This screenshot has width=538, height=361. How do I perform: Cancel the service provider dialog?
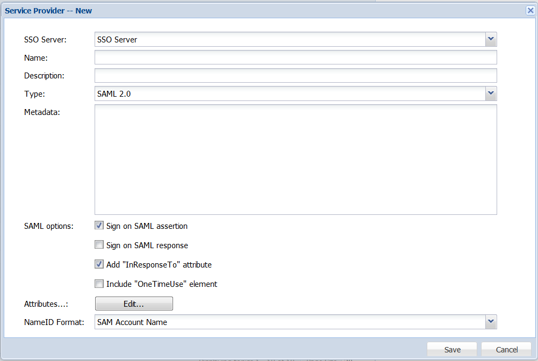(x=506, y=350)
